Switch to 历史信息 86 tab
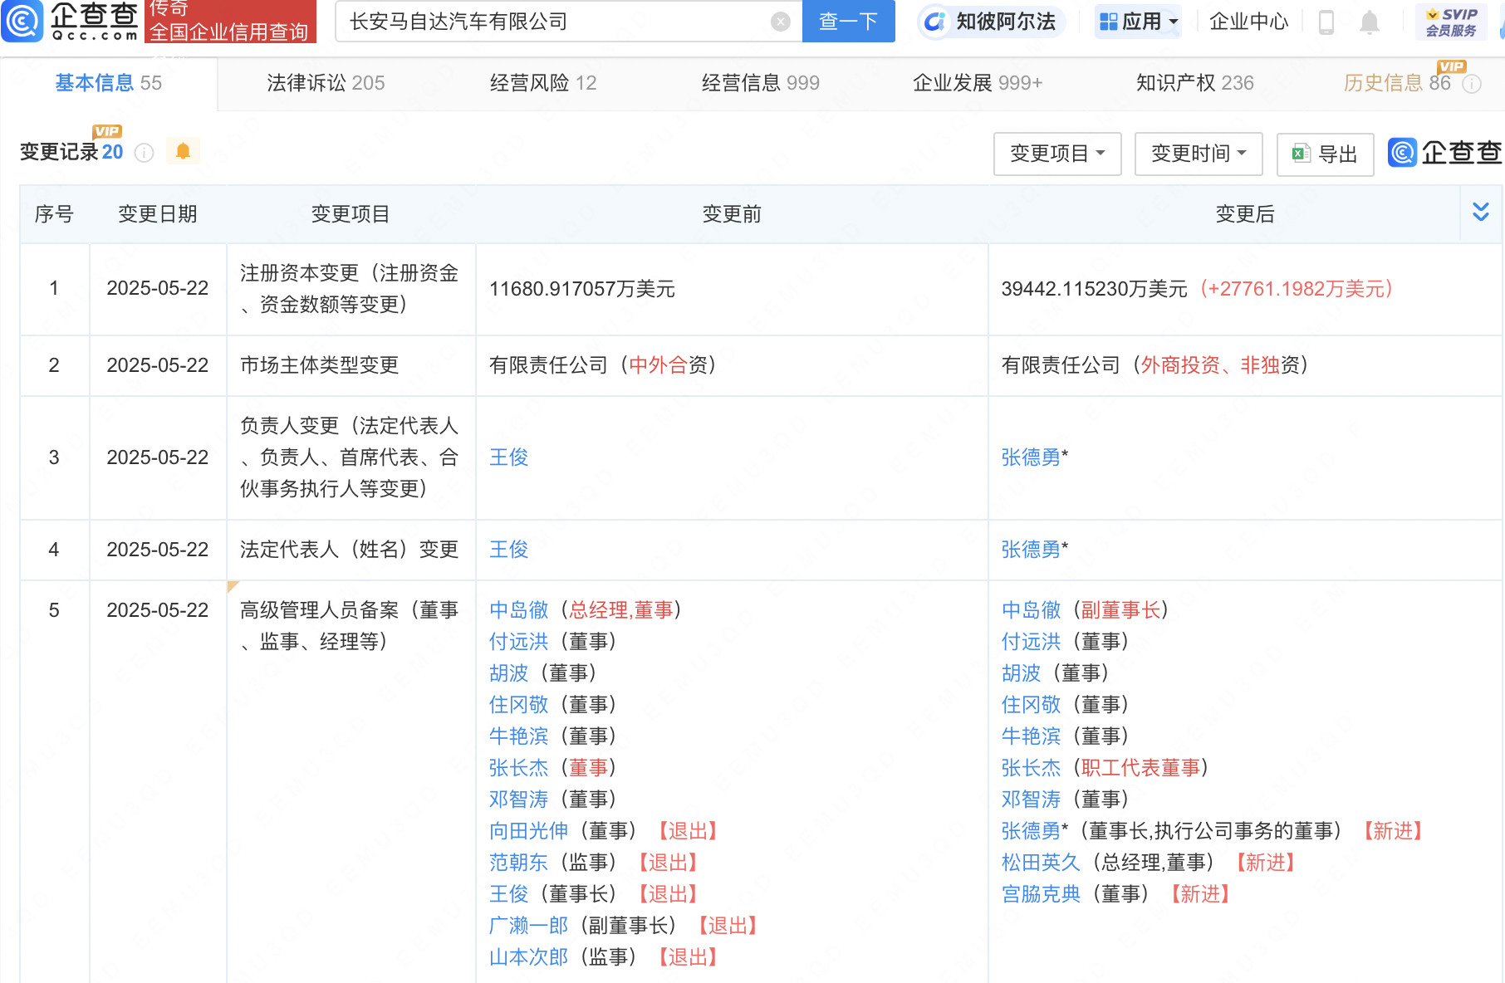The image size is (1505, 983). coord(1397,83)
